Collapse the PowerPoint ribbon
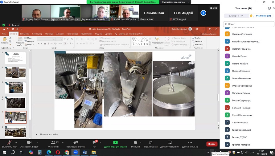This screenshot has height=156, width=275. [218, 48]
